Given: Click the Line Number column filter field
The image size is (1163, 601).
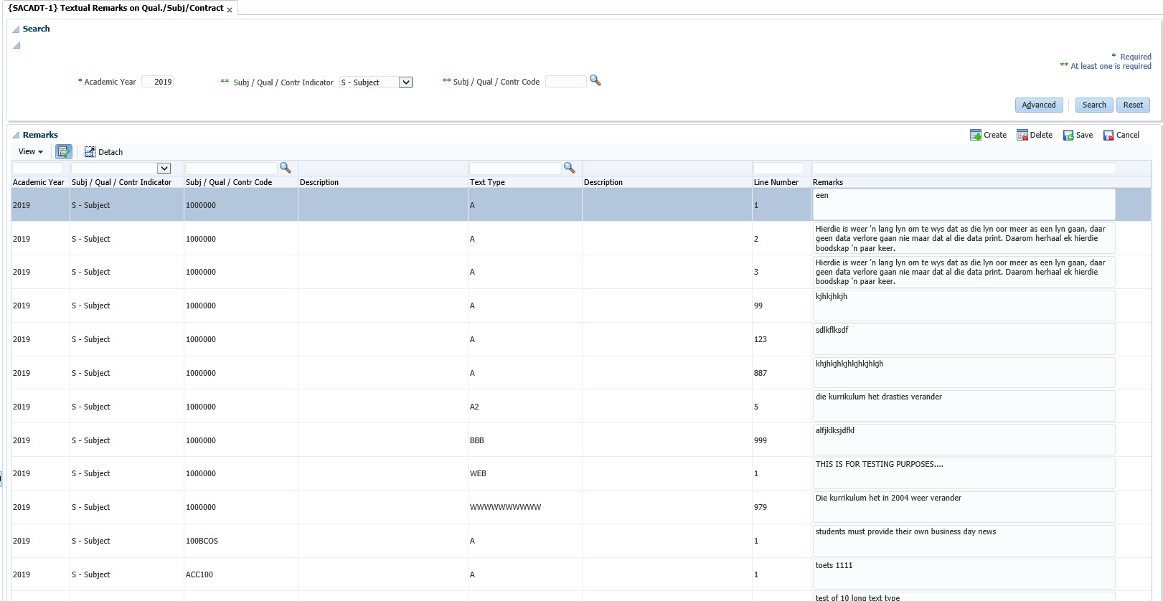Looking at the screenshot, I should (778, 169).
